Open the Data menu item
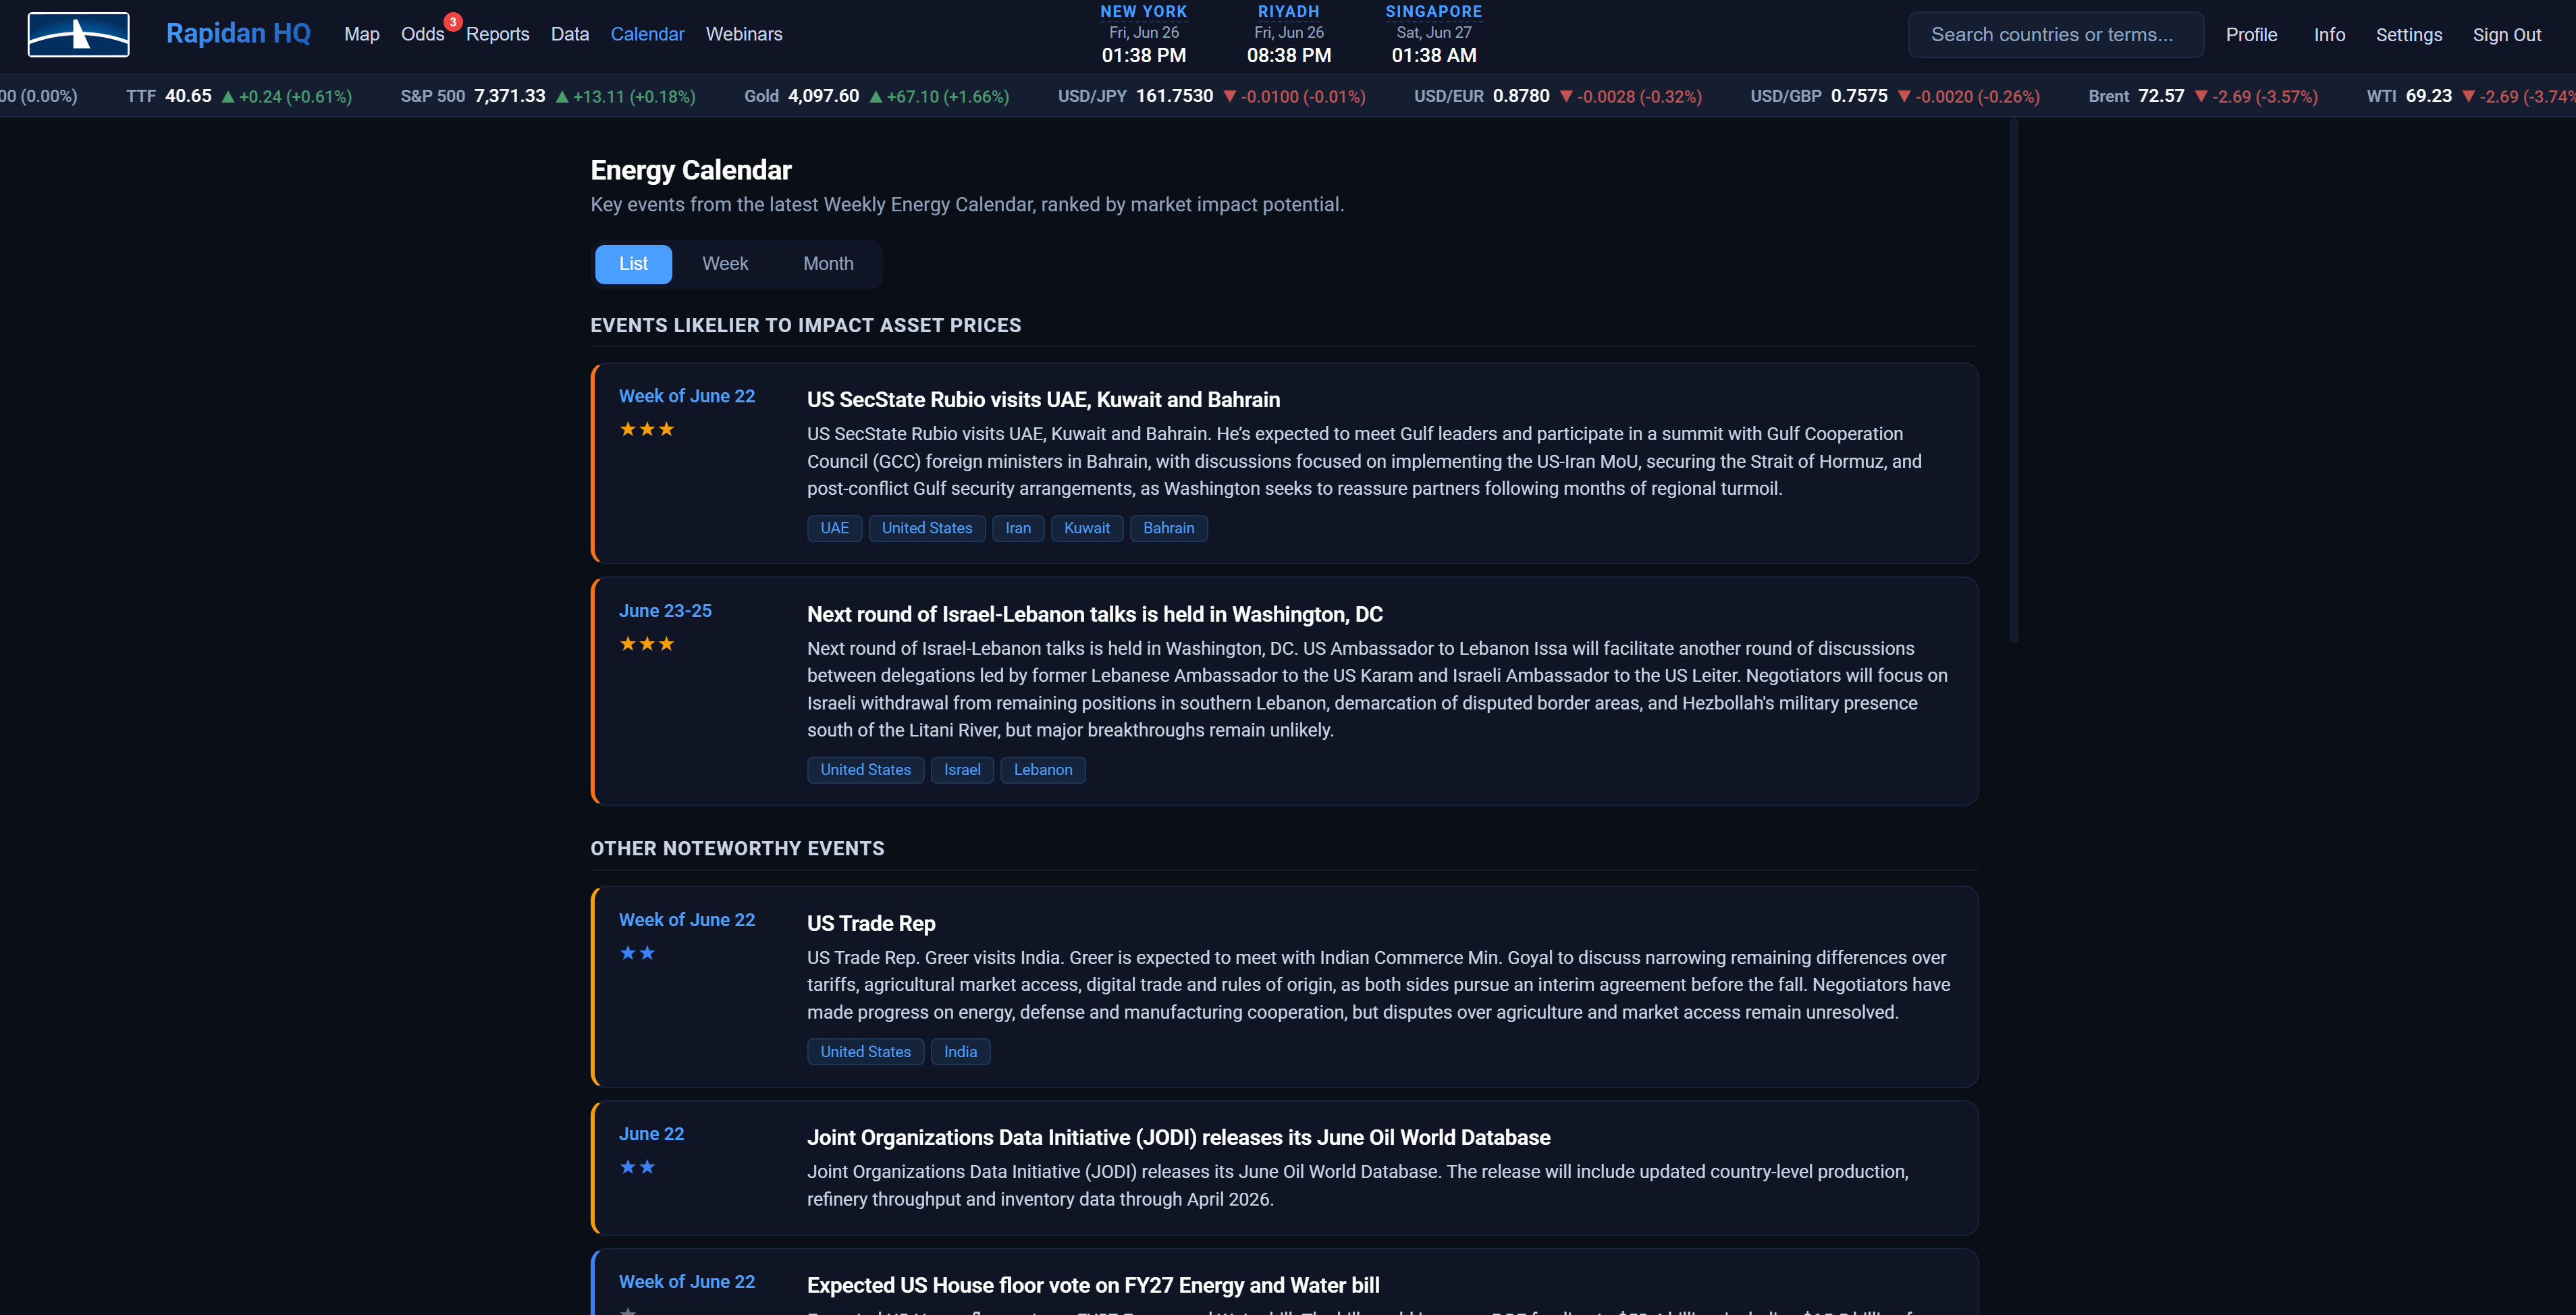The image size is (2576, 1315). click(x=570, y=34)
